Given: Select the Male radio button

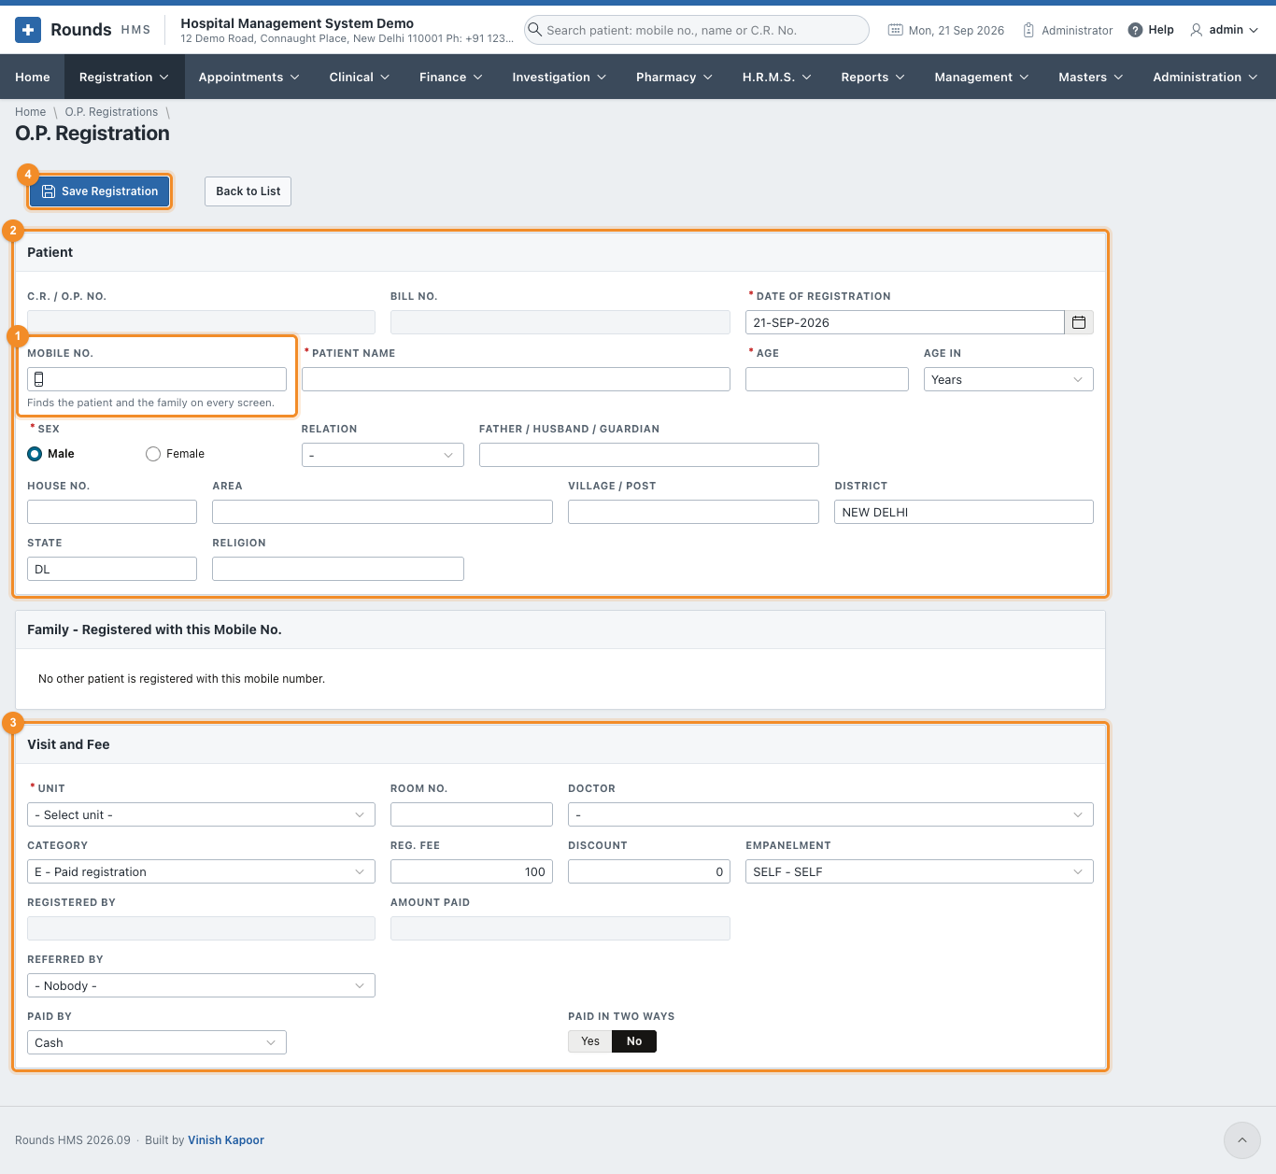Looking at the screenshot, I should coord(35,454).
